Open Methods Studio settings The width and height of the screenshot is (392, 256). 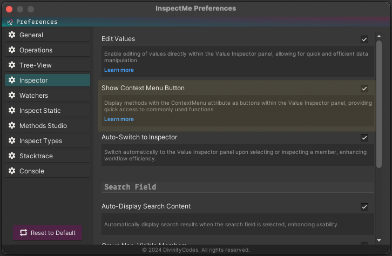[x=48, y=126]
